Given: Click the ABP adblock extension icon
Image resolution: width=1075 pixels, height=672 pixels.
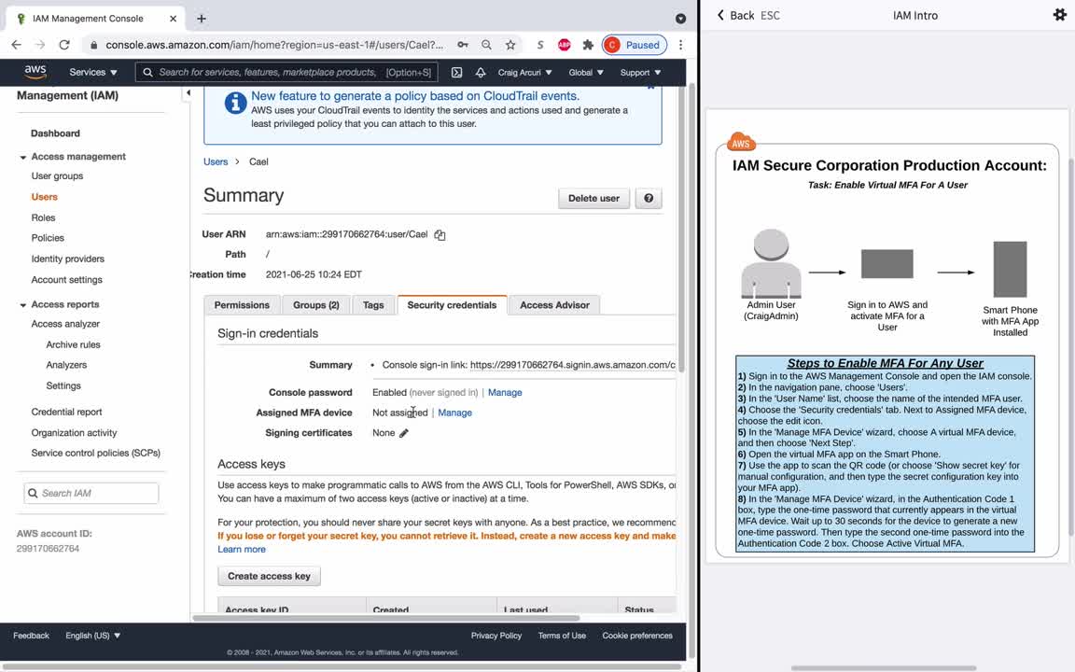Looking at the screenshot, I should pos(565,45).
